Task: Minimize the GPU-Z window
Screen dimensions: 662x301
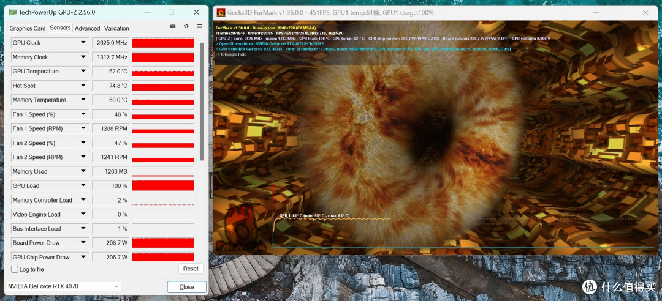Action: 146,12
